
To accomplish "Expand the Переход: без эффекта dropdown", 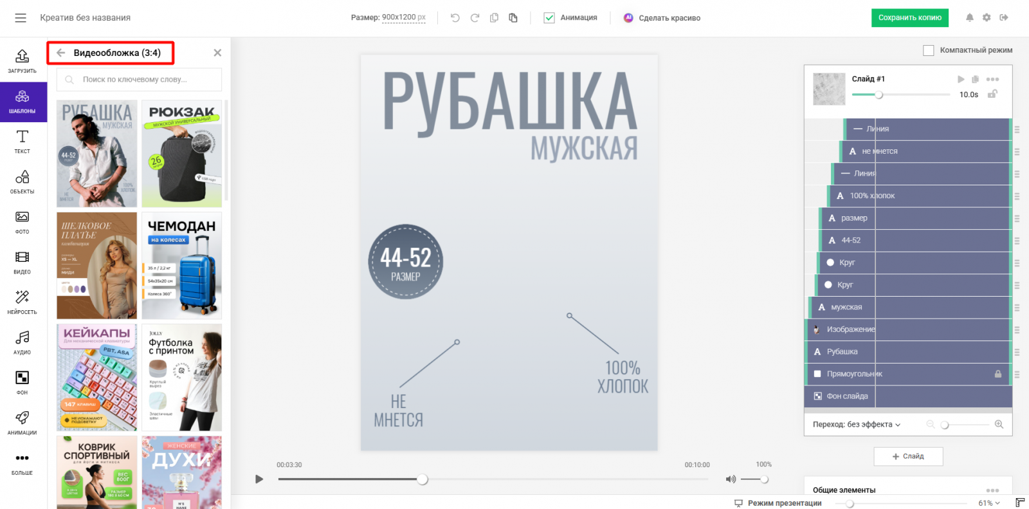I will 857,425.
